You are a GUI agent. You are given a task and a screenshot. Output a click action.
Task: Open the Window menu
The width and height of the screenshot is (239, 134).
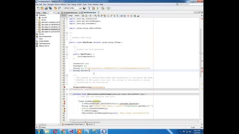click(x=96, y=4)
